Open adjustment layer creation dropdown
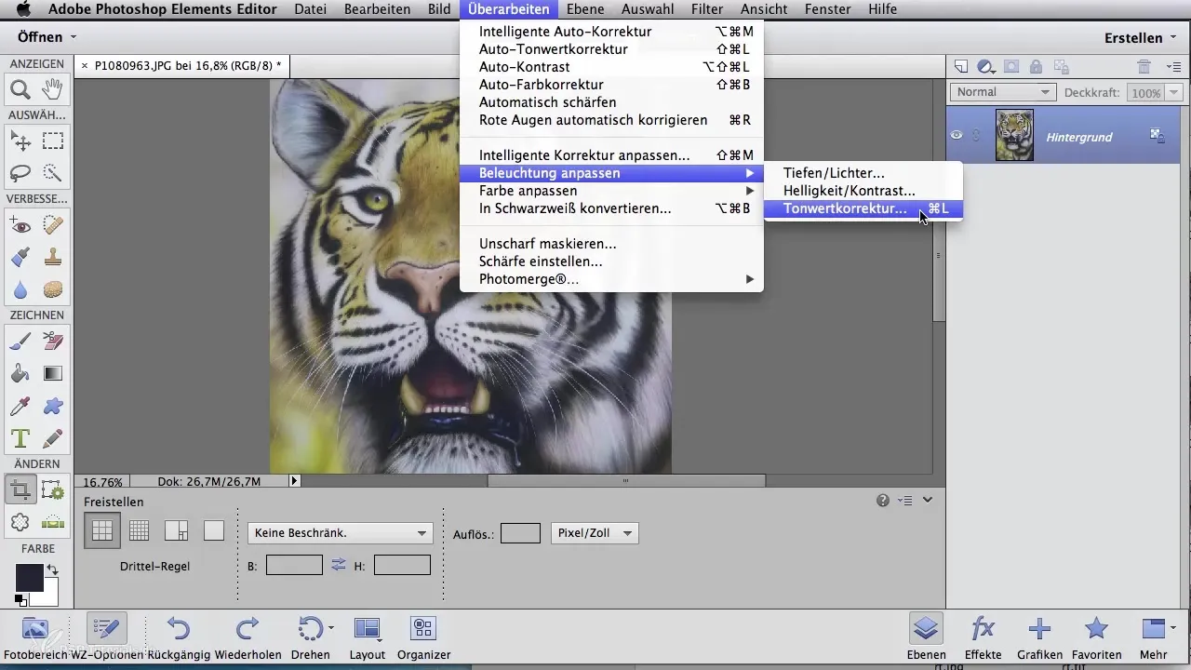The image size is (1191, 670). tap(986, 66)
